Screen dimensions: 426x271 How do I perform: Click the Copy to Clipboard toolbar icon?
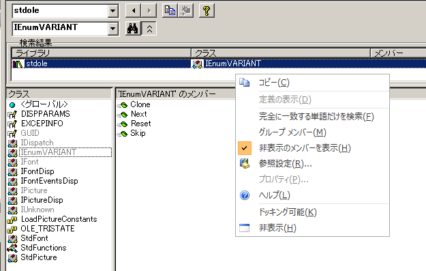[x=170, y=11]
